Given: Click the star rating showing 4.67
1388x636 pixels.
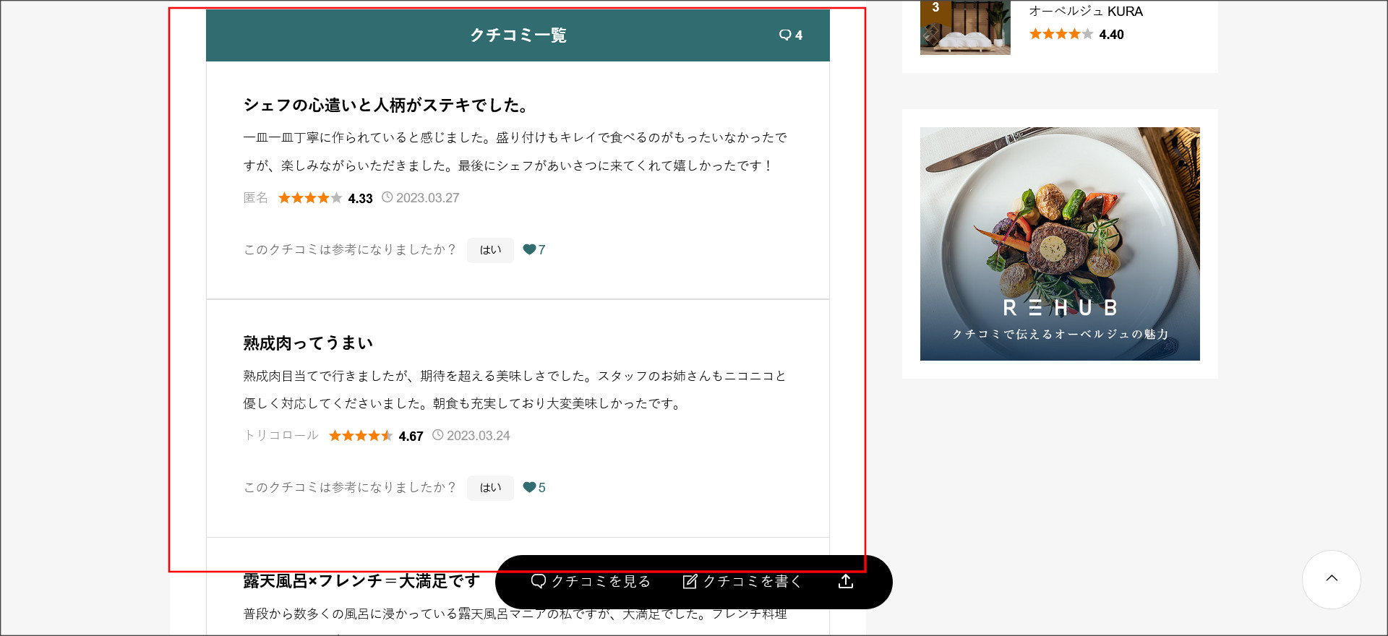Looking at the screenshot, I should click(361, 436).
